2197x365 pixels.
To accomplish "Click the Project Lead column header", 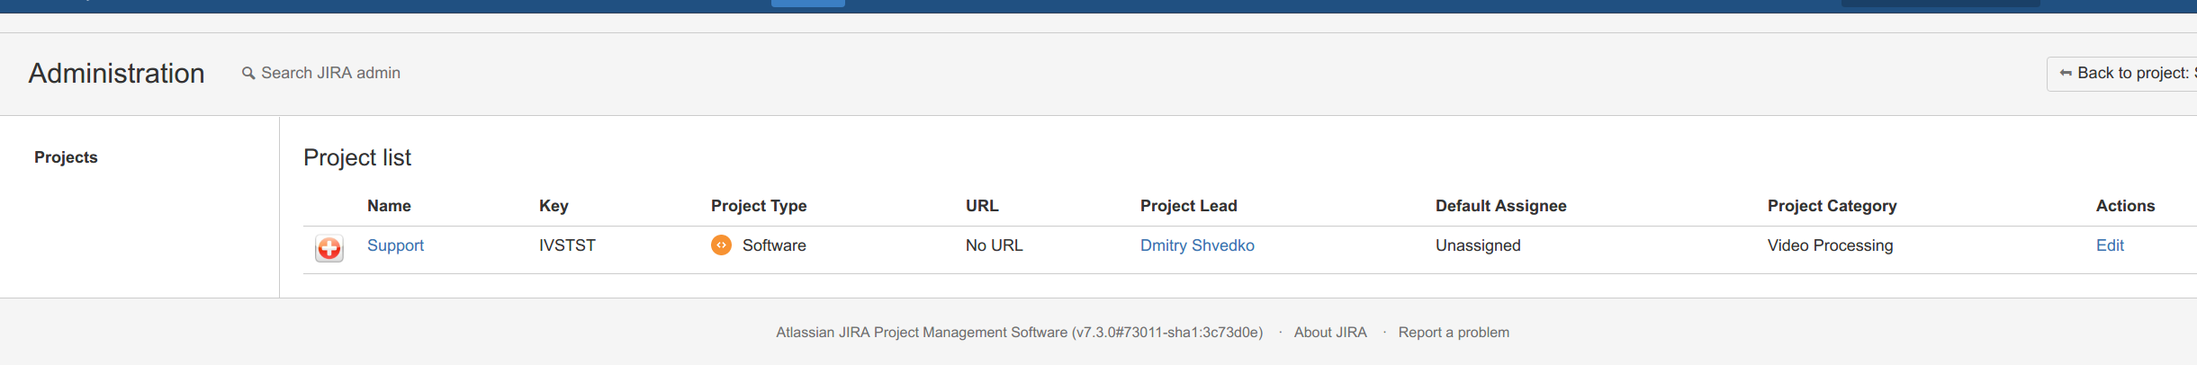I will tap(1188, 206).
